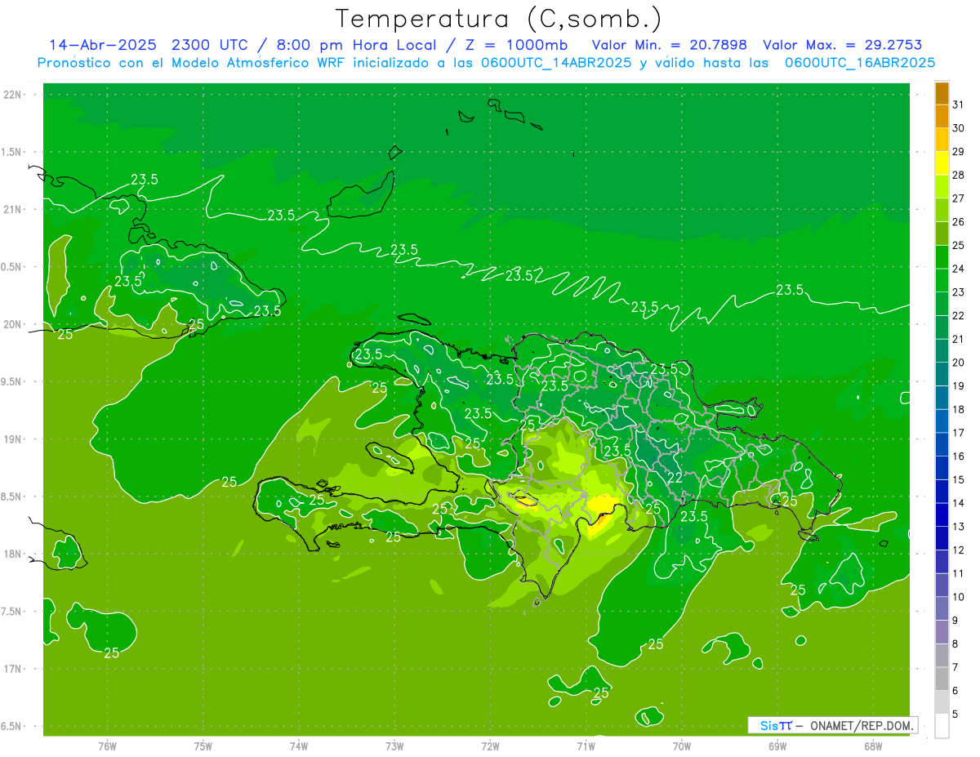Image resolution: width=980 pixels, height=757 pixels.
Task: Click the blue 'Sisπ' logo text
Action: 775,725
